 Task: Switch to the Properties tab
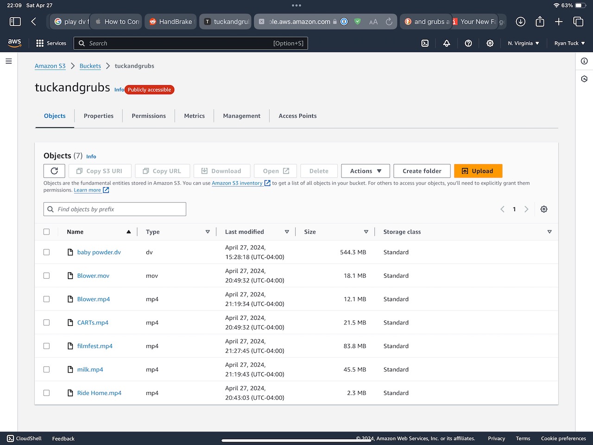(99, 116)
